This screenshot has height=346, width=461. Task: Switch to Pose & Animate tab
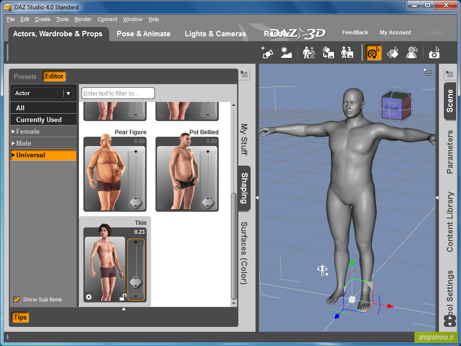pos(144,34)
